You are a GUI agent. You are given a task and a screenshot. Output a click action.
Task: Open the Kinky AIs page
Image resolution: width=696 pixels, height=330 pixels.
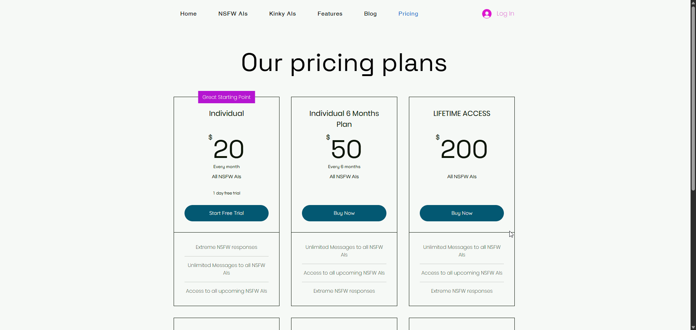[x=282, y=13]
